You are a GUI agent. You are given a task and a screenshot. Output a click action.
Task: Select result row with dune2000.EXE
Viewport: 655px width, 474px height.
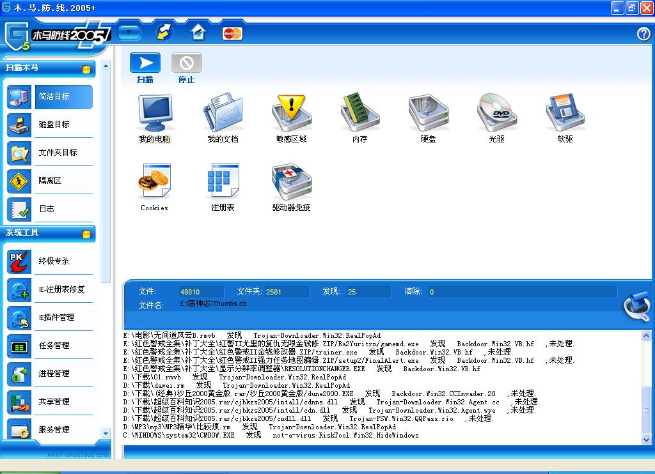point(329,394)
